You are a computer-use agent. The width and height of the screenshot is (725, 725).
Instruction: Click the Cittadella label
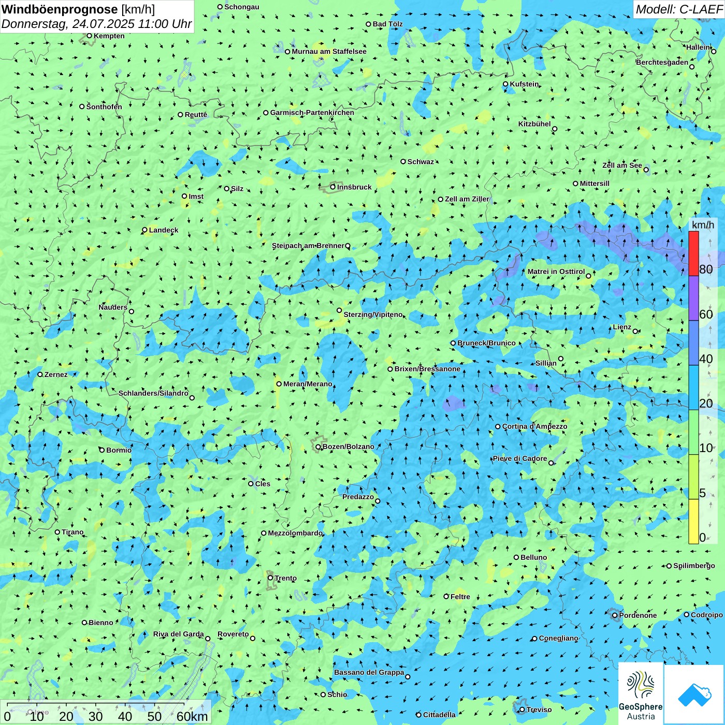(440, 715)
